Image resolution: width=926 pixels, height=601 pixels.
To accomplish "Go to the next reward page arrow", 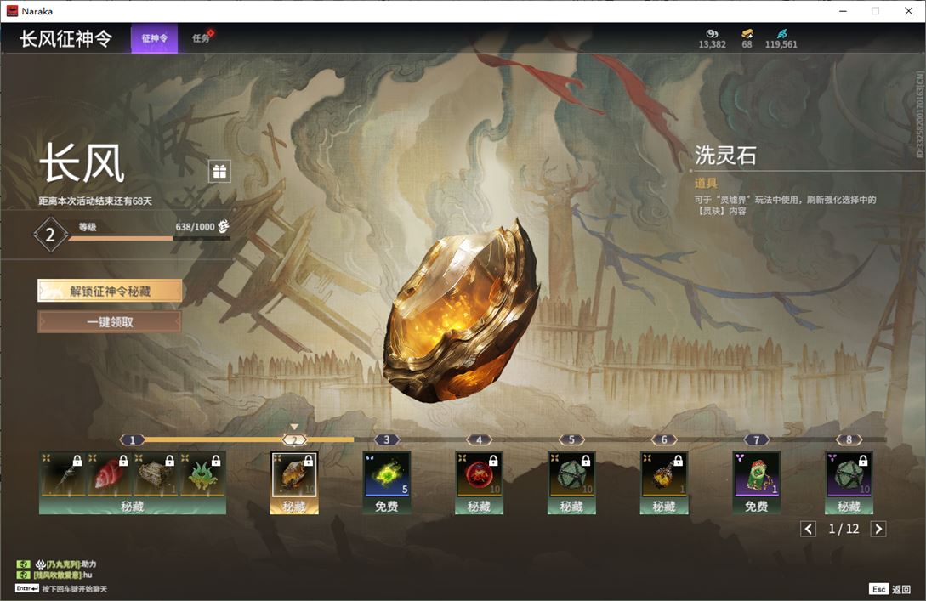I will click(x=878, y=529).
